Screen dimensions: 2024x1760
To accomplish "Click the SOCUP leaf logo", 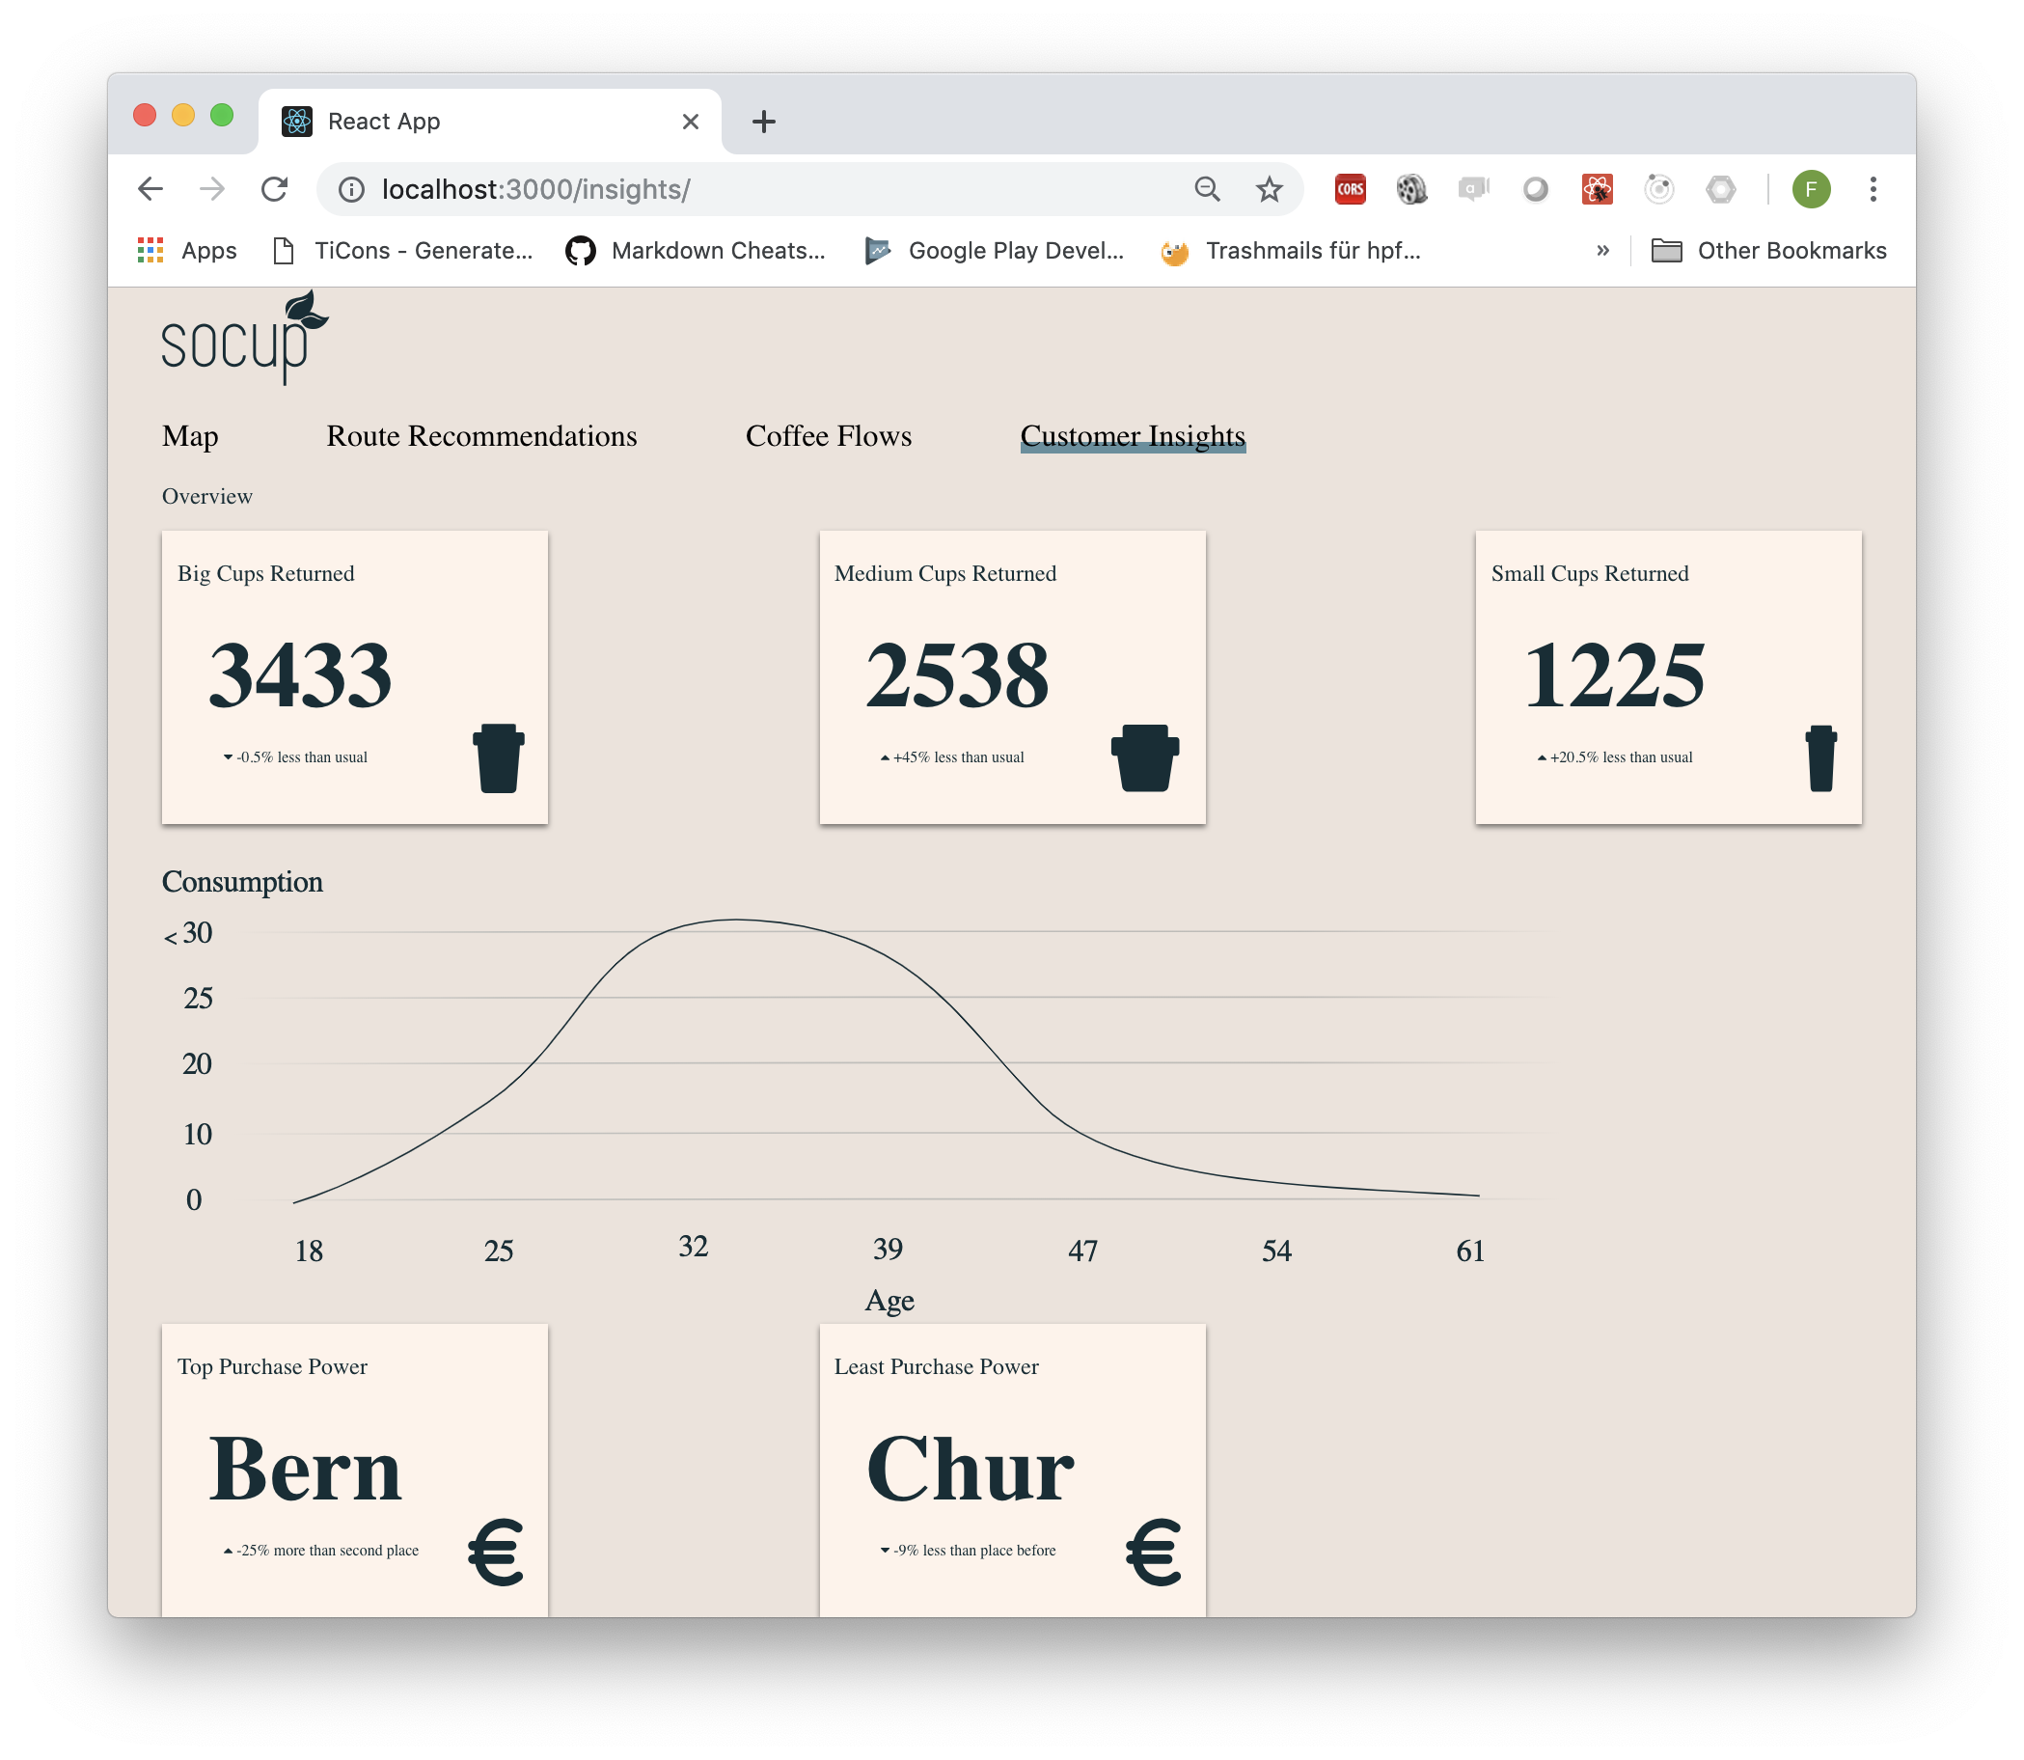I will point(244,339).
